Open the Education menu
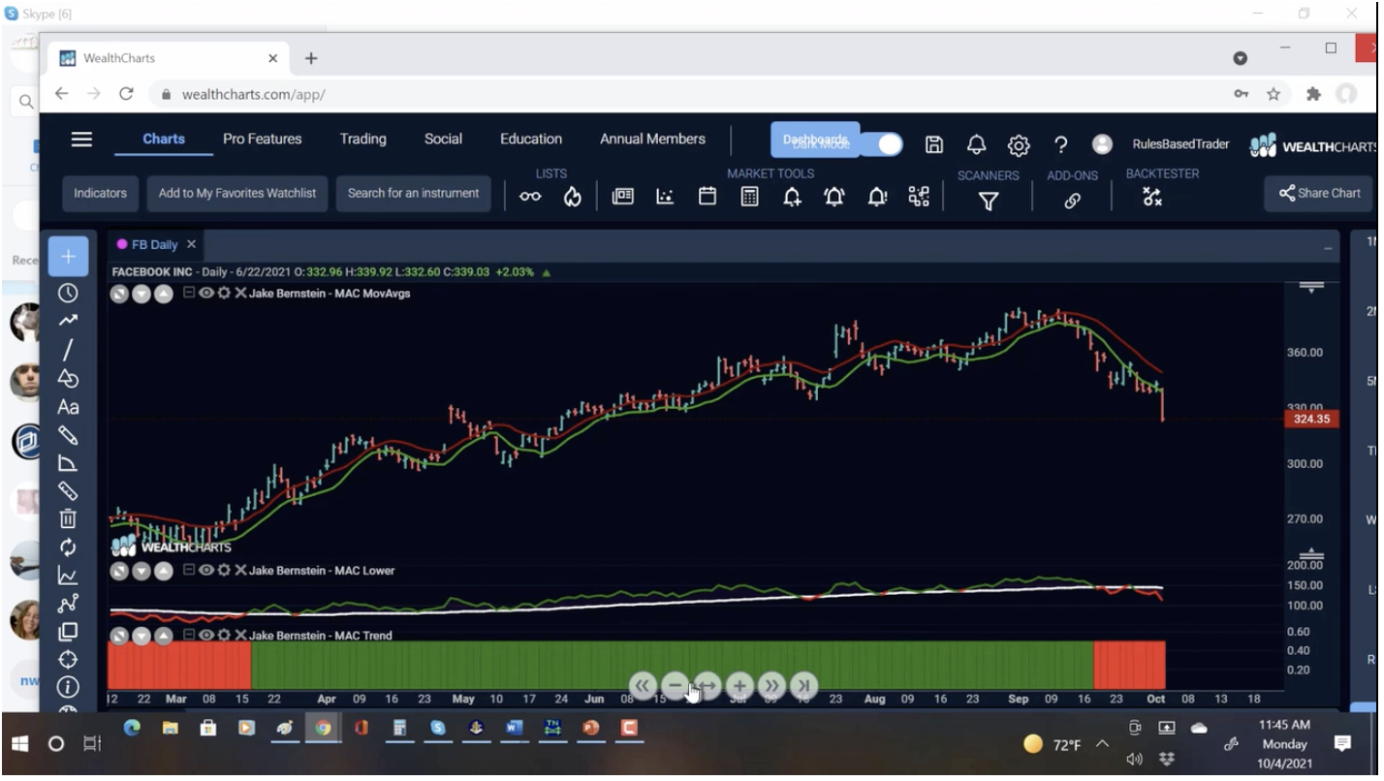Image resolution: width=1384 pixels, height=781 pixels. click(x=530, y=140)
